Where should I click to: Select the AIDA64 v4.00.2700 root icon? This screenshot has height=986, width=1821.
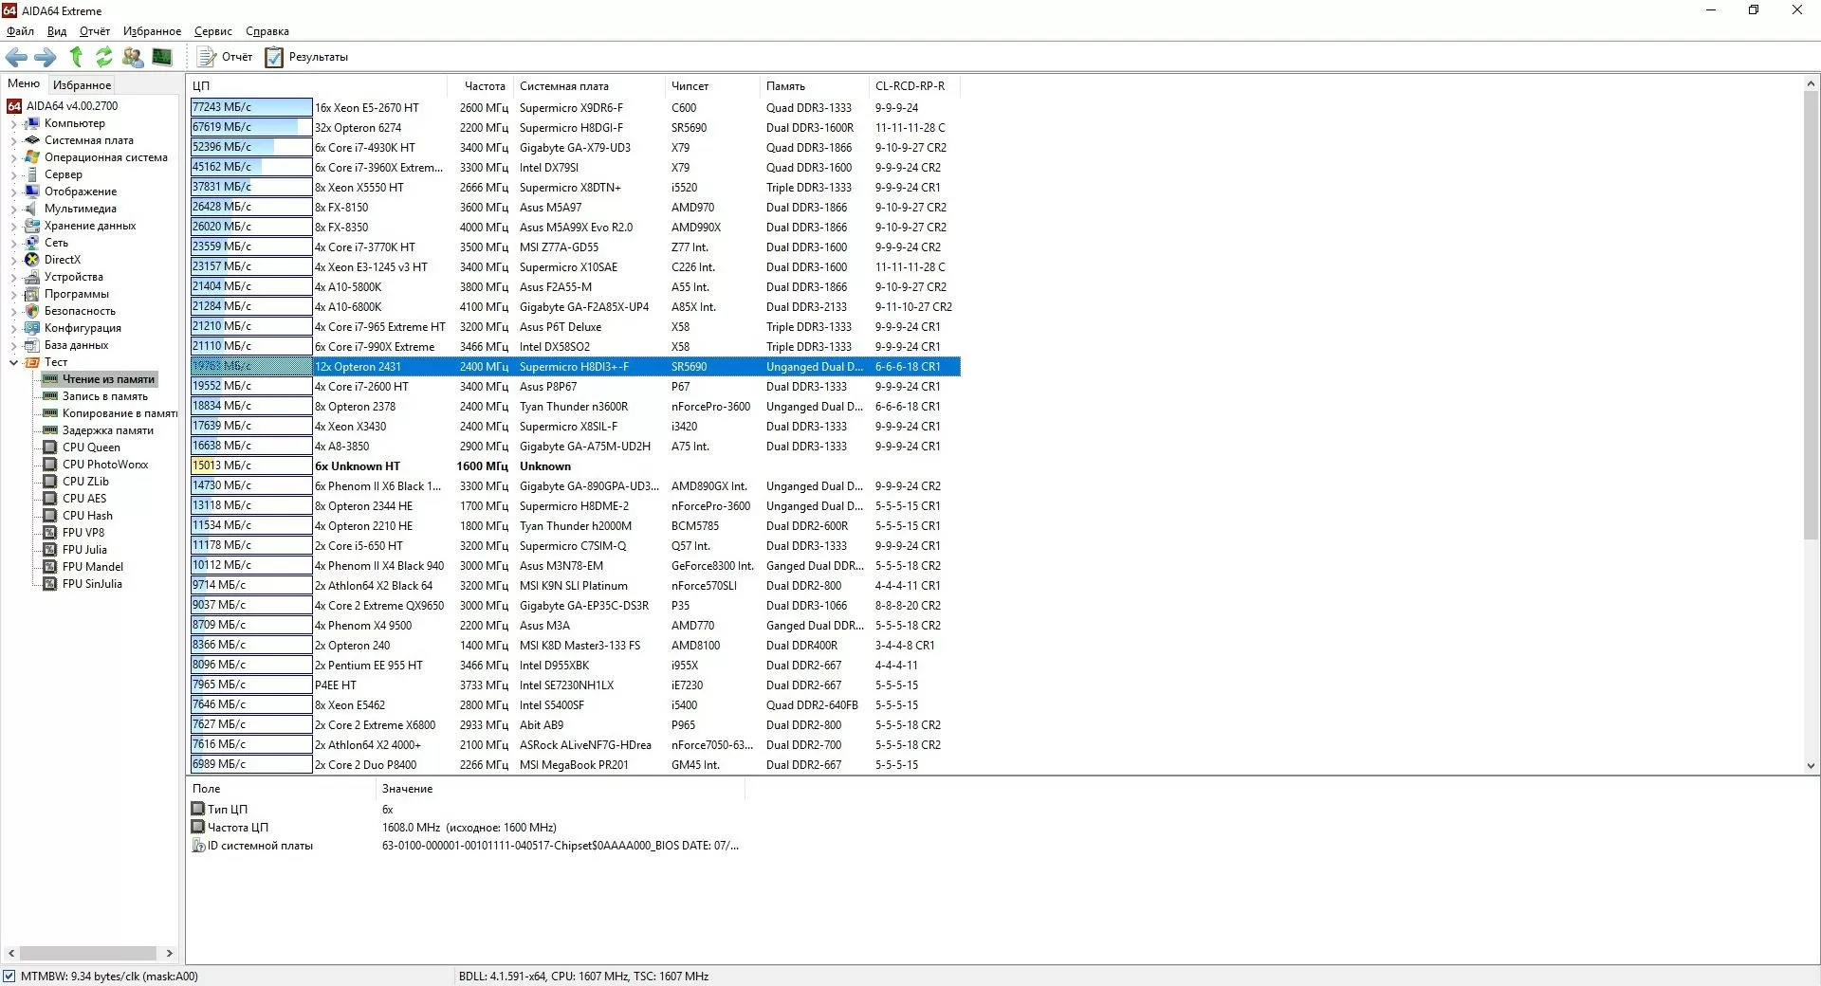[14, 106]
